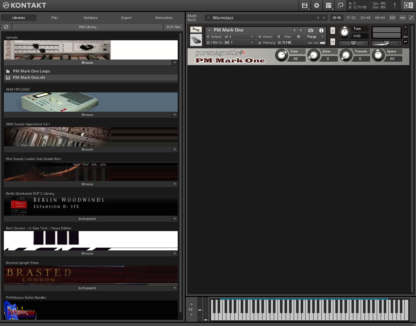Select rack page 49-64
Screen dimensions: 416x326
click(380, 18)
